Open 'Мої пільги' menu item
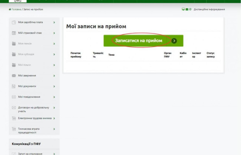 click(x=24, y=65)
